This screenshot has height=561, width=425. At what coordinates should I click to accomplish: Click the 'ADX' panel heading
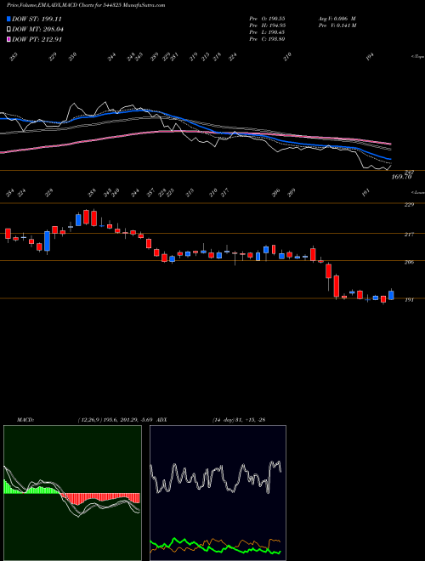pyautogui.click(x=162, y=419)
